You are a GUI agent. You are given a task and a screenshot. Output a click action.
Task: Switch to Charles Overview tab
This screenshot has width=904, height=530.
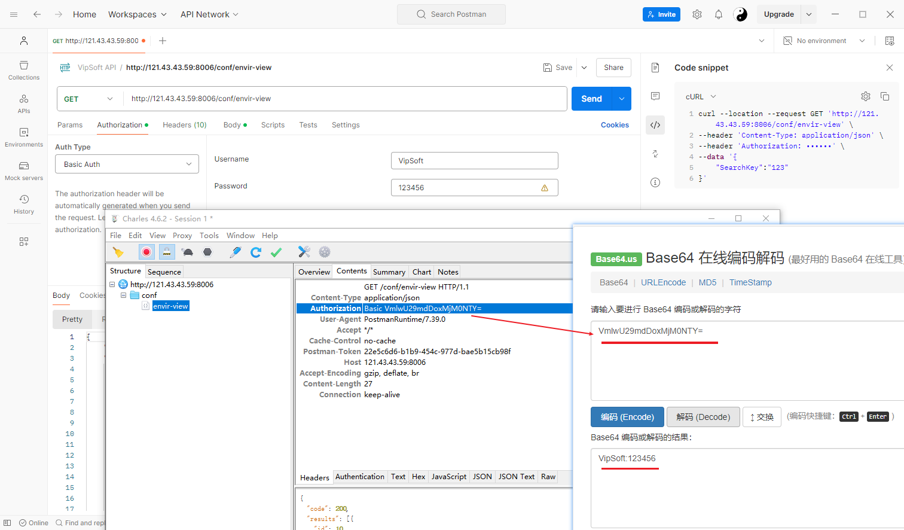coord(314,272)
